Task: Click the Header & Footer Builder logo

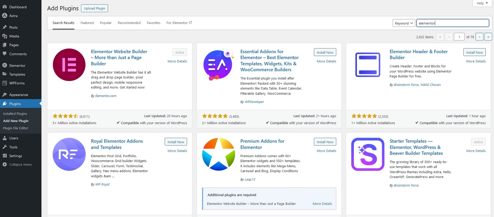Action: [368, 65]
